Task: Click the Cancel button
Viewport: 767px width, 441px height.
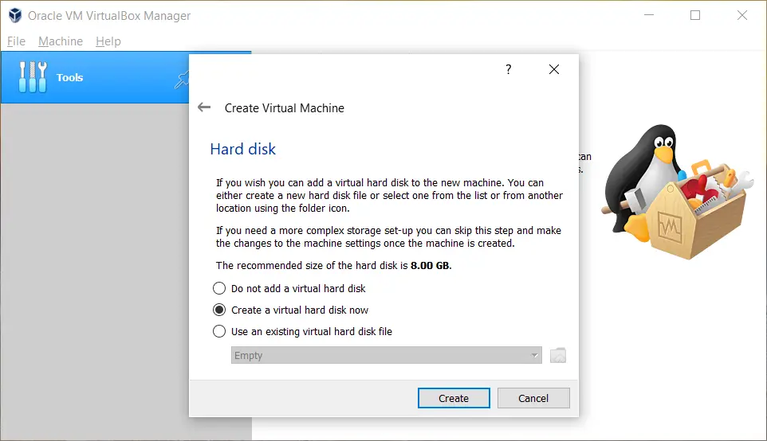Action: pyautogui.click(x=533, y=398)
